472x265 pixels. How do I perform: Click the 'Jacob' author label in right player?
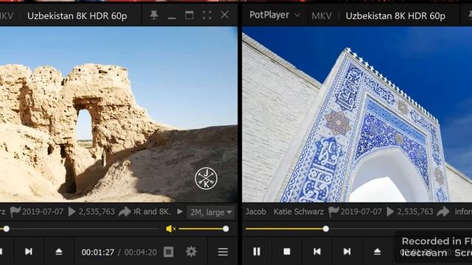(x=256, y=212)
